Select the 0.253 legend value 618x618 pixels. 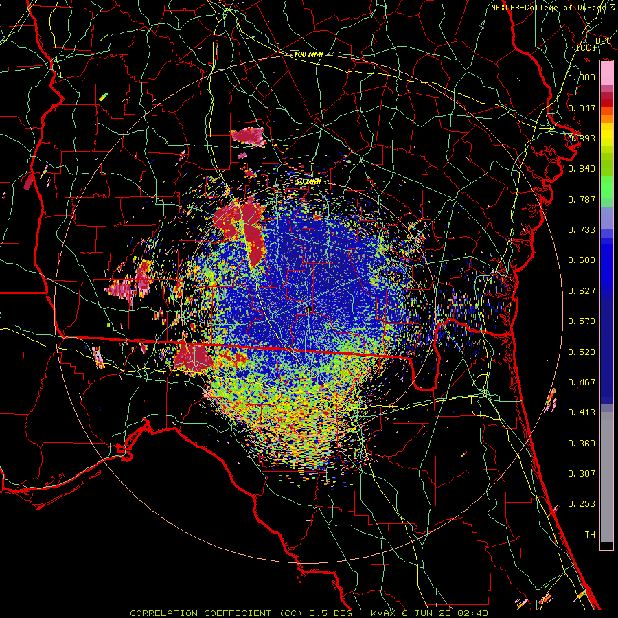tap(582, 504)
